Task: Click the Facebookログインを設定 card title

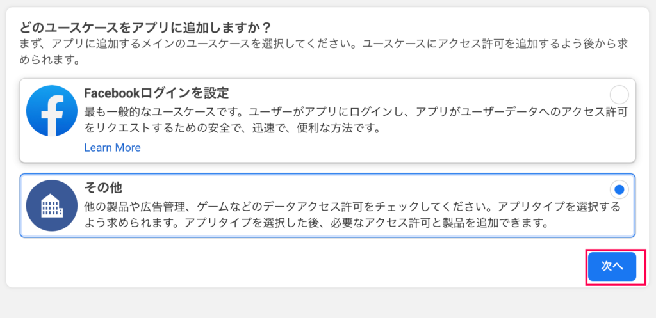Action: [156, 93]
